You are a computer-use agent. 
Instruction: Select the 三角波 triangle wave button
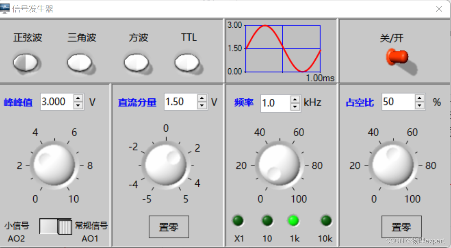(80, 62)
